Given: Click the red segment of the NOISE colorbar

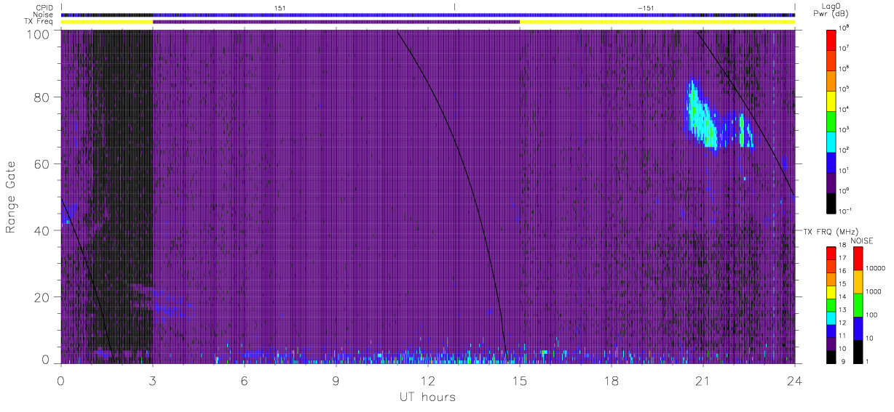Looking at the screenshot, I should 858,258.
